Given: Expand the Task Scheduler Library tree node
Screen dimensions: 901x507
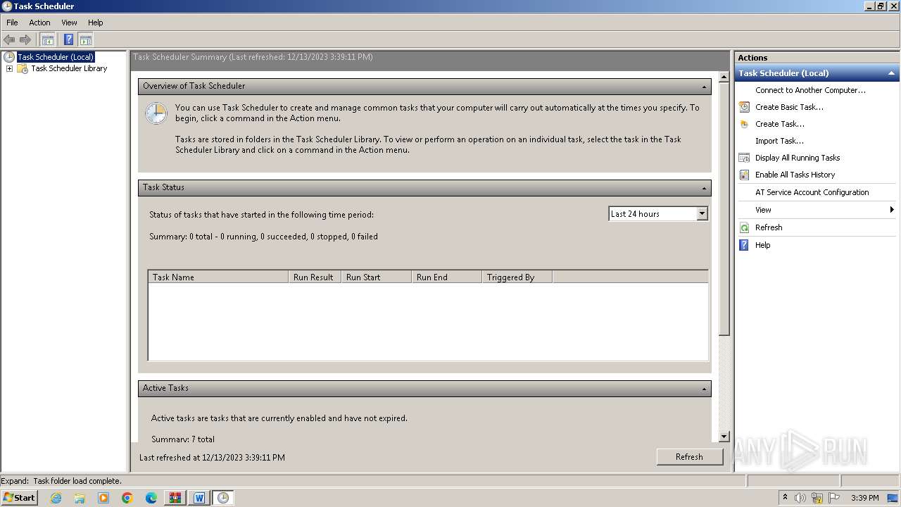Looking at the screenshot, I should [x=9, y=68].
